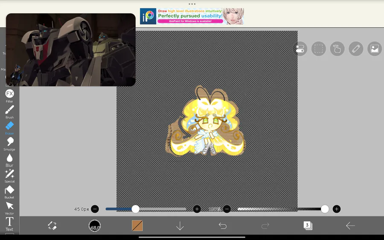Increase brush thickness with plus button
The height and width of the screenshot is (240, 384).
(197, 209)
